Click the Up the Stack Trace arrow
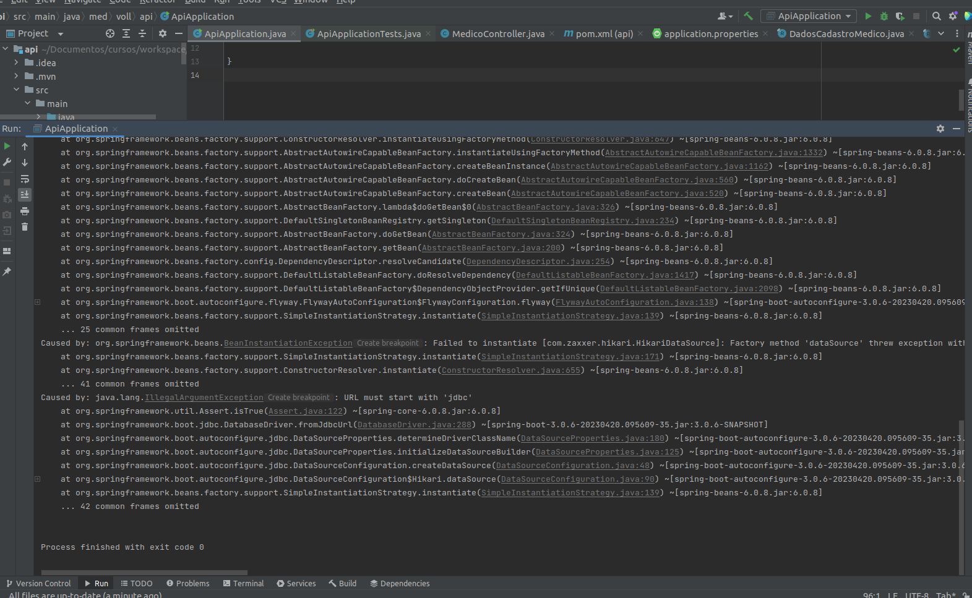This screenshot has width=972, height=598. coord(25,147)
